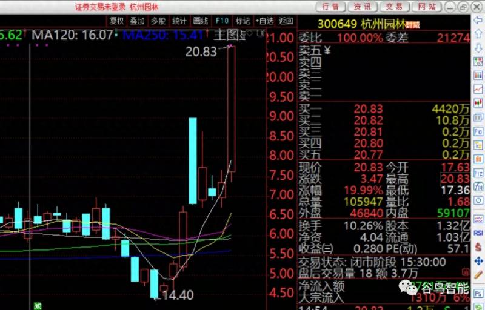Click the 内盘 value 59107
This screenshot has height=310, width=485.
(453, 213)
